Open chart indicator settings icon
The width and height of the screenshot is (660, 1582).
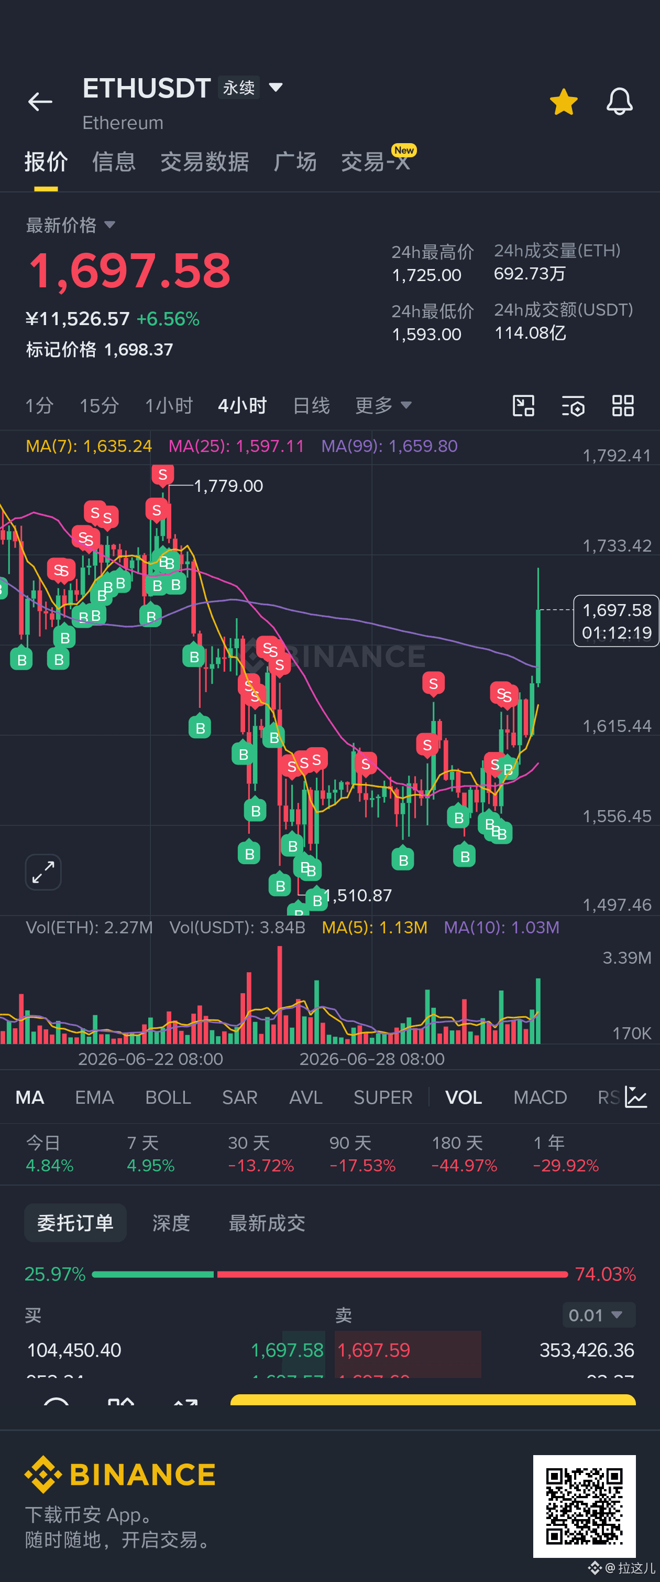click(573, 406)
